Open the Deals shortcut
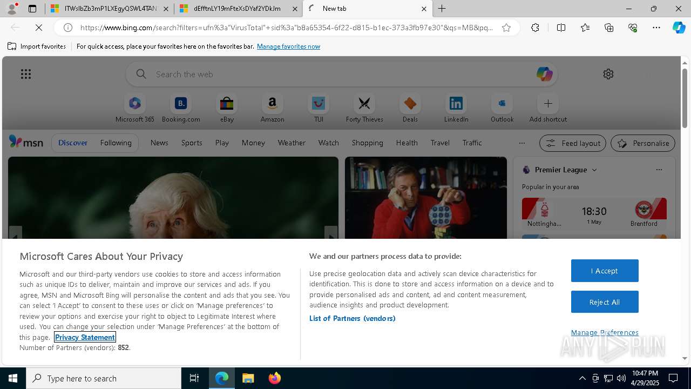 (x=410, y=109)
